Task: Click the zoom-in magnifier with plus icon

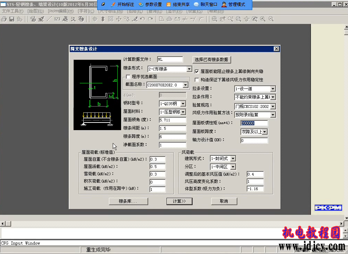Action: click(x=263, y=19)
